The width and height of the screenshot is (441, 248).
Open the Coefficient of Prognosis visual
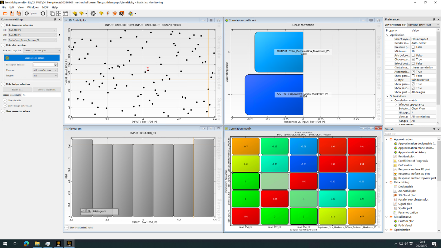413,161
